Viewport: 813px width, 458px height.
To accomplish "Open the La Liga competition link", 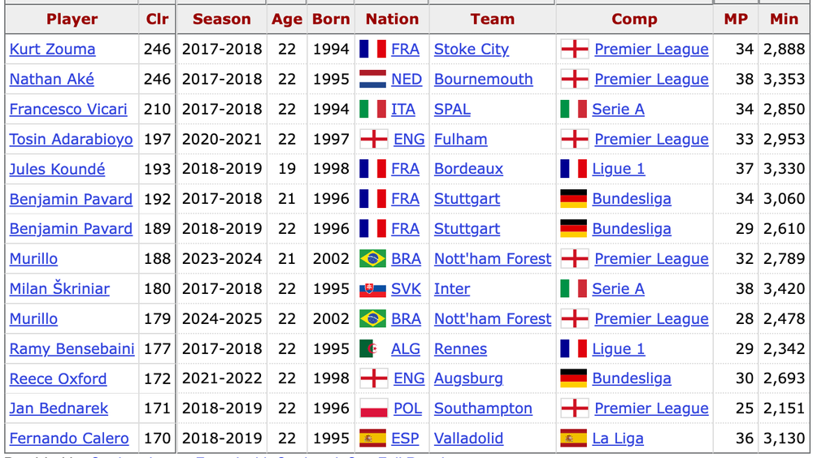I will (618, 439).
